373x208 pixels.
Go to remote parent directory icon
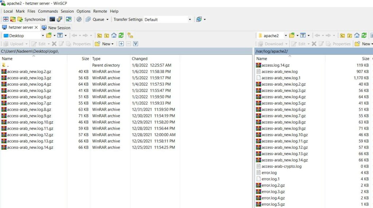[x=342, y=36]
